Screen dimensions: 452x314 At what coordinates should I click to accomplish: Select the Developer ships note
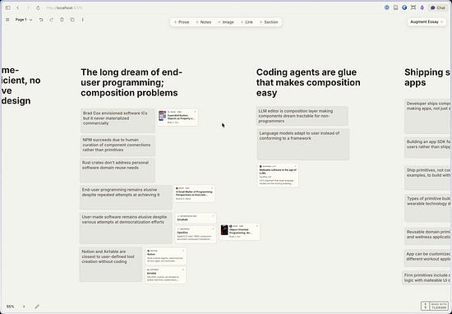click(x=428, y=116)
